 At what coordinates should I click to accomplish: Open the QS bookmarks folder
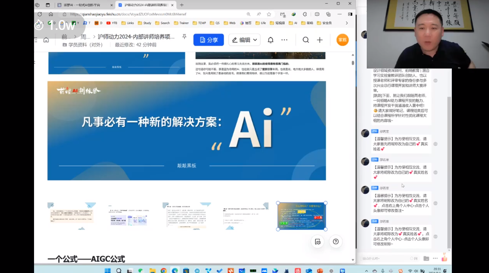click(x=215, y=23)
